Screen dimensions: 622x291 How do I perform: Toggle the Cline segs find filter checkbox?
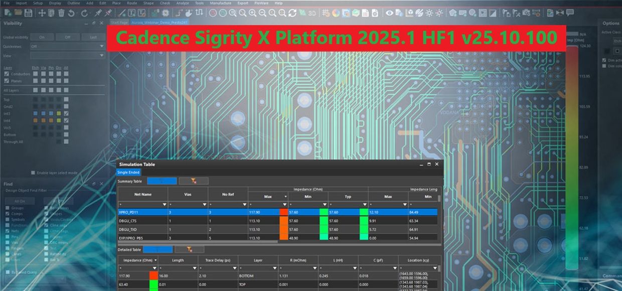click(x=46, y=225)
